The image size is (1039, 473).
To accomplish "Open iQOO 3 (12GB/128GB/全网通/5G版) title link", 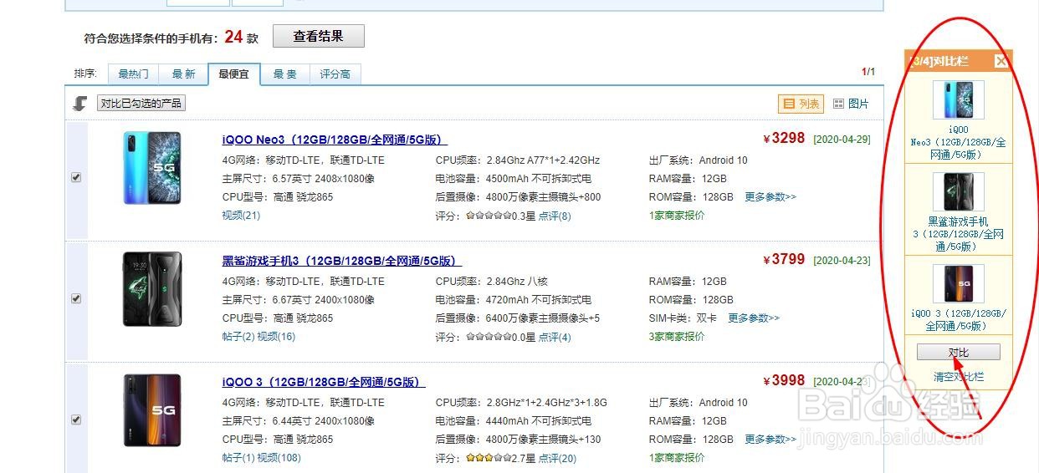I will pyautogui.click(x=324, y=382).
